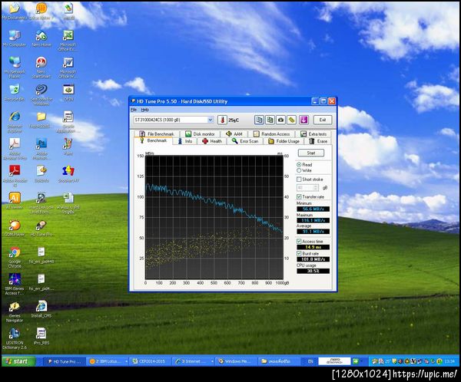
Task: Switch to the Extra tests tab
Action: coord(313,134)
